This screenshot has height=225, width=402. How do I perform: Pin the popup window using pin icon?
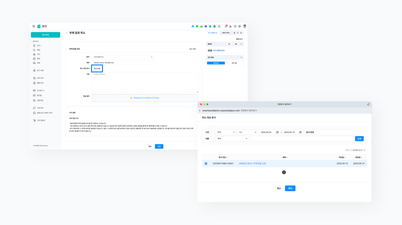click(x=368, y=104)
